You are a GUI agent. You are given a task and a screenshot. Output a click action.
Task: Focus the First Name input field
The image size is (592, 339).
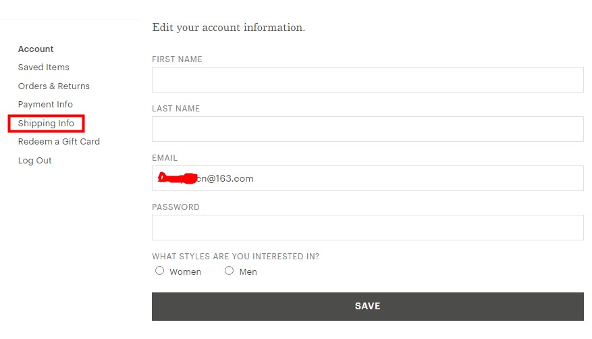point(367,80)
